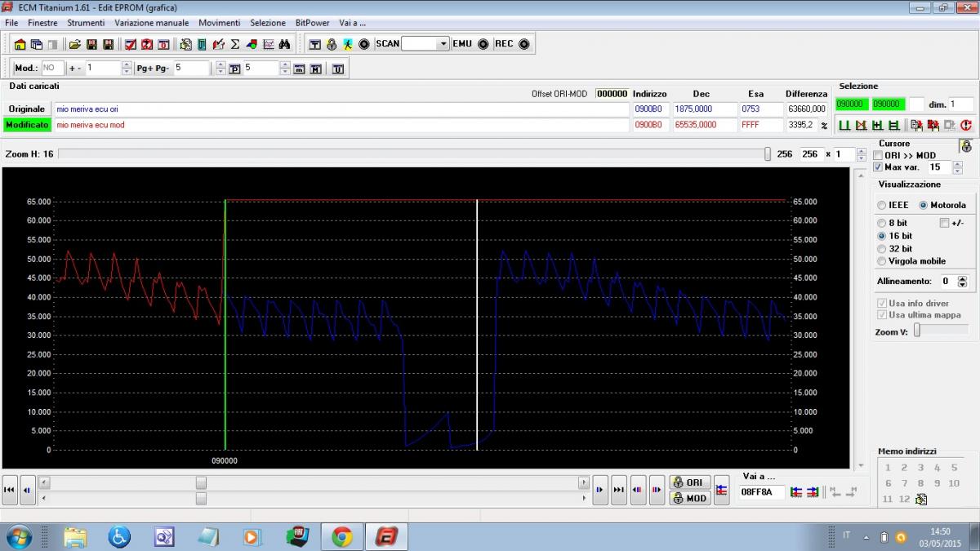This screenshot has height=551, width=980.
Task: Click the jump to start navigation arrow
Action: [10, 490]
